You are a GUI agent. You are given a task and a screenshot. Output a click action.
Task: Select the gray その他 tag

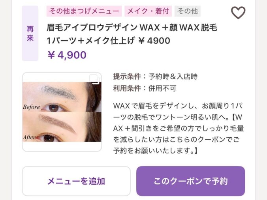188,11
